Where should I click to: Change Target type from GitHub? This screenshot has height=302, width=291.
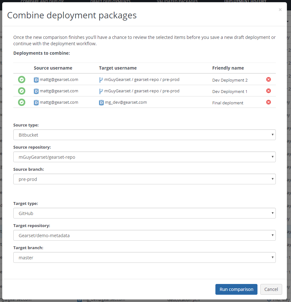(x=144, y=213)
